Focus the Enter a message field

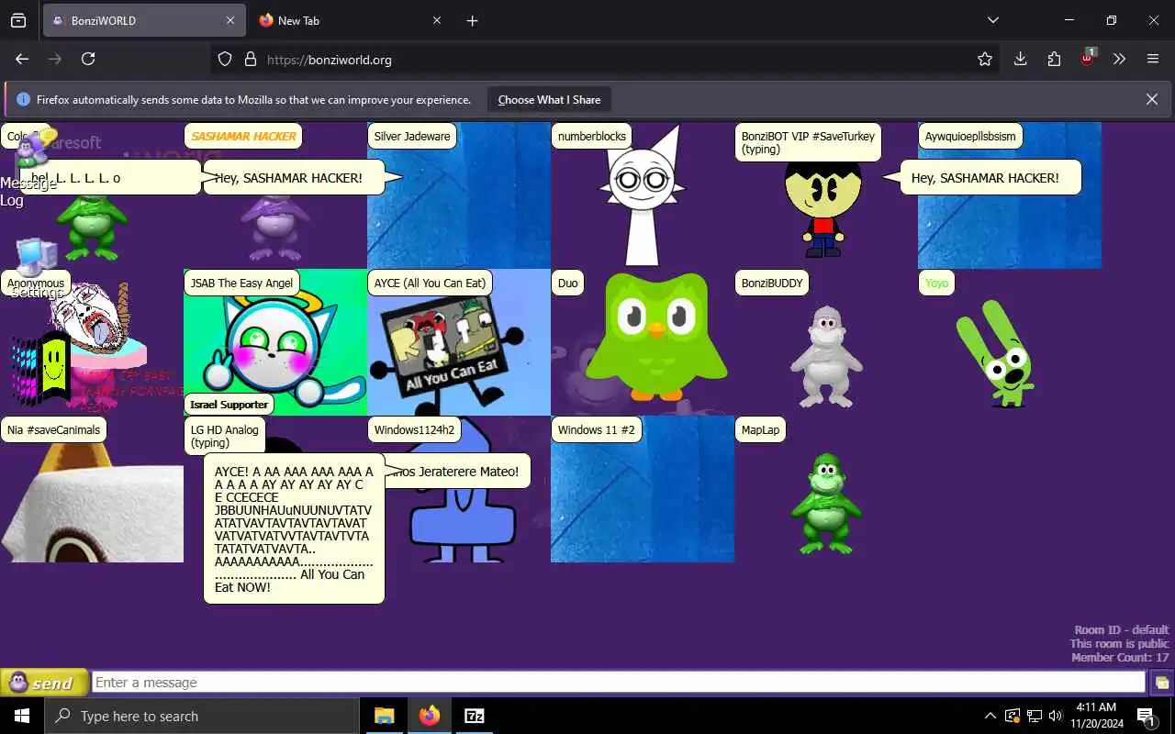[619, 683]
